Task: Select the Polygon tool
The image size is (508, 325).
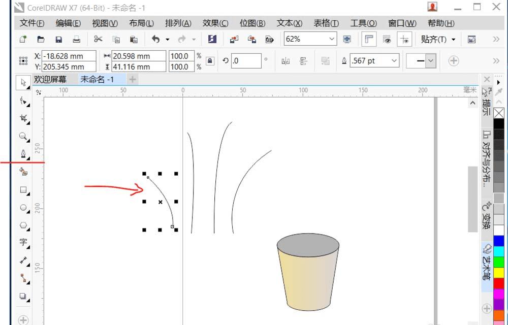Action: (x=23, y=225)
